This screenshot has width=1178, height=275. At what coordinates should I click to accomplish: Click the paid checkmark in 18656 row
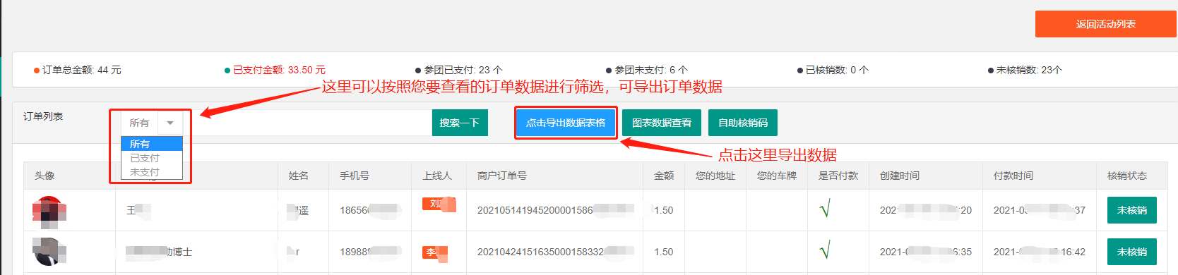(824, 209)
